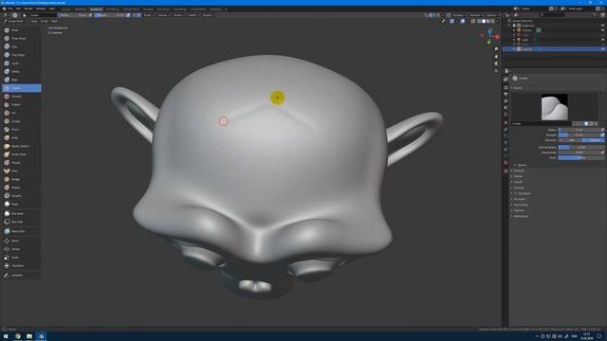Select the Annotate tool
The height and width of the screenshot is (341, 607).
pos(21,276)
